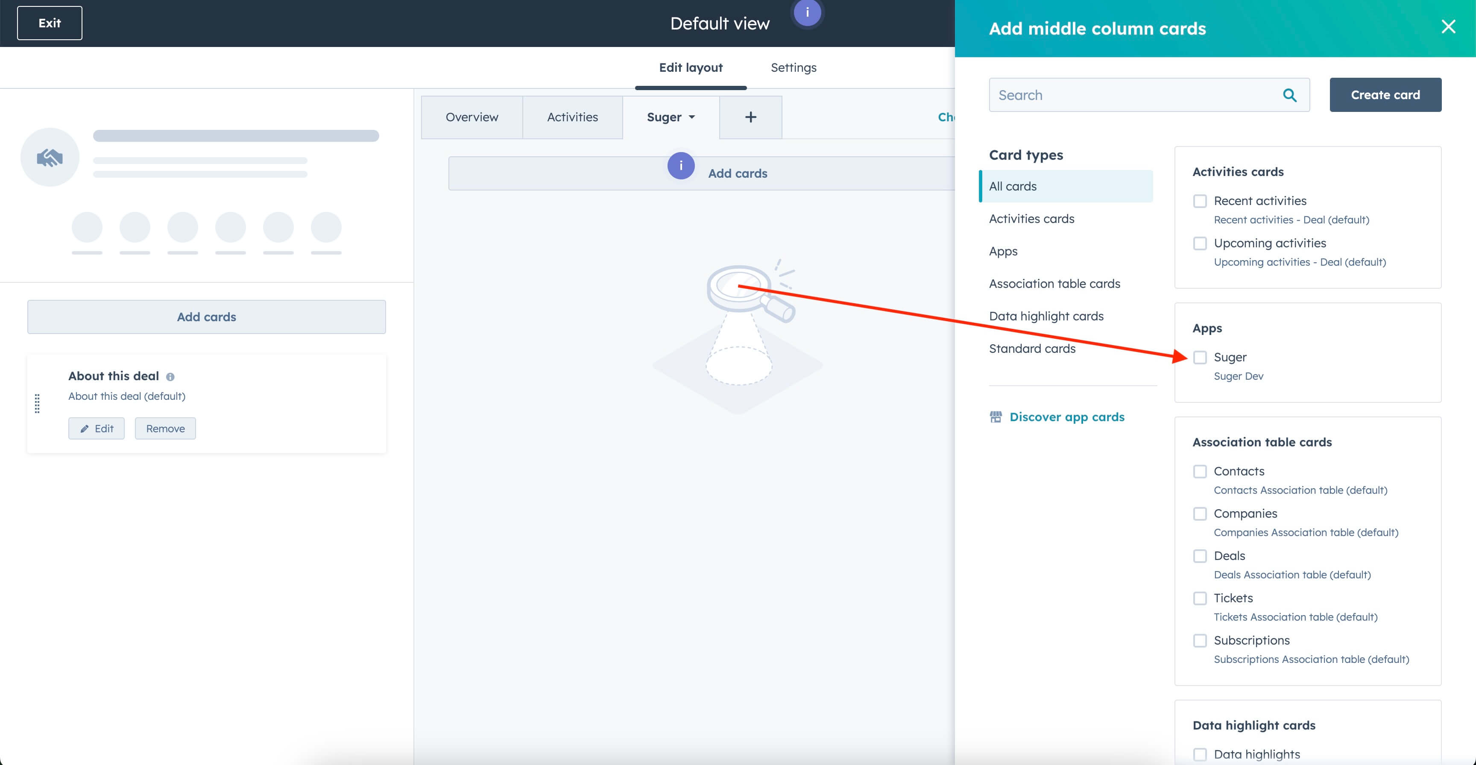This screenshot has height=765, width=1476.
Task: Enable the Recent activities checkbox
Action: pos(1200,201)
